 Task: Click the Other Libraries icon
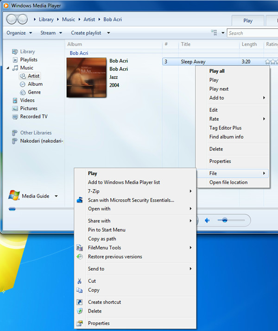[x=14, y=133]
